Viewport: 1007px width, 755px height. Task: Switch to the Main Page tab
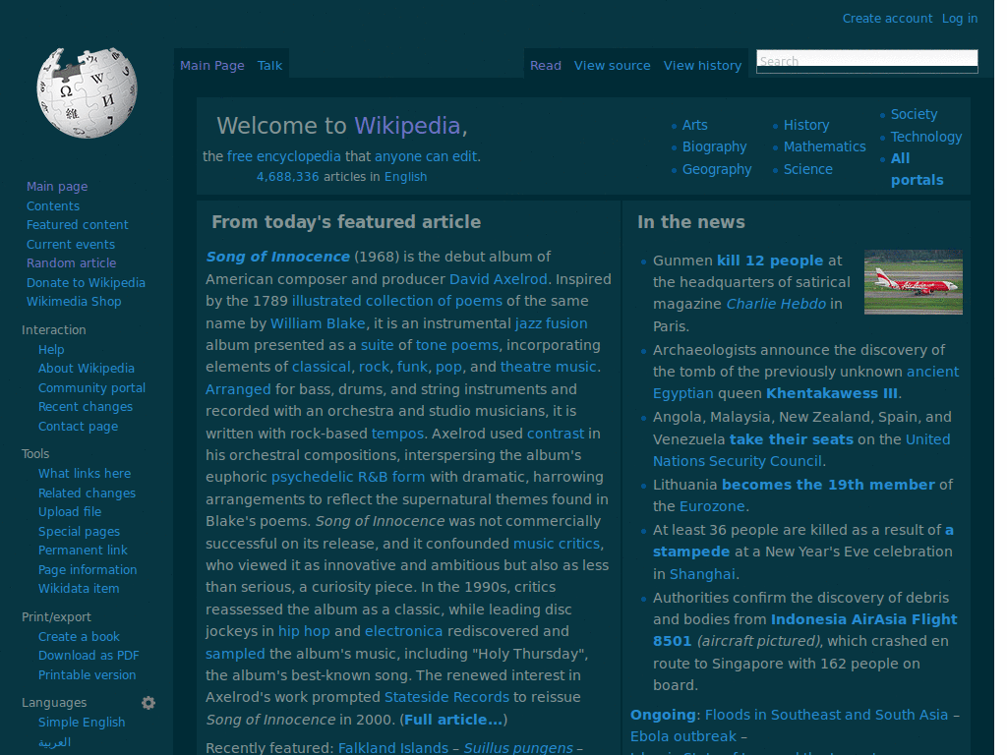[212, 66]
